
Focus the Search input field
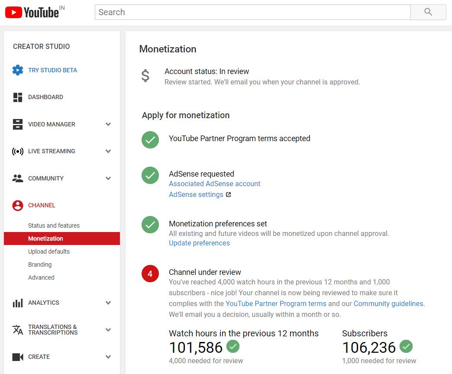(252, 12)
